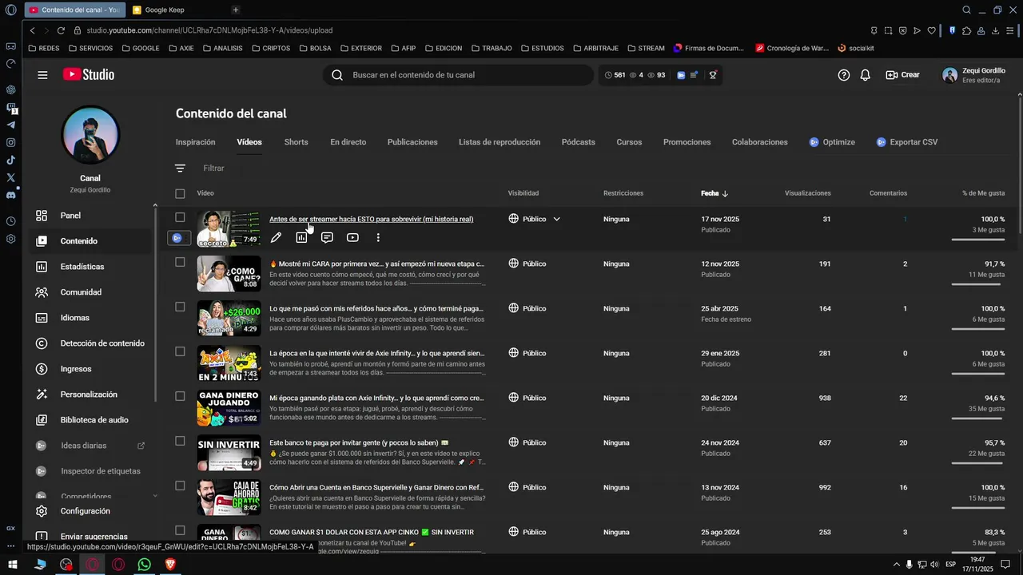
Task: Open 'Antes de ser streamer' video title link
Action: tap(371, 219)
